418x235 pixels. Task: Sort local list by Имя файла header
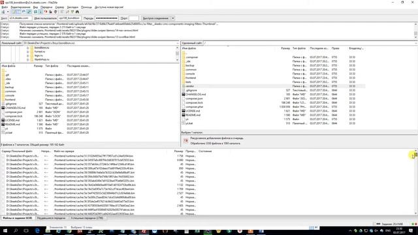8,66
